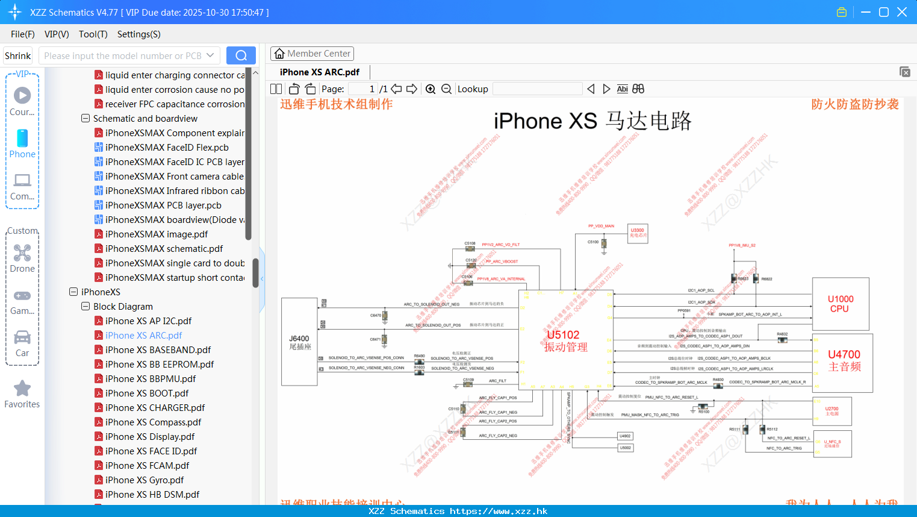Collapse the Block Diagram node
The image size is (917, 517).
pyautogui.click(x=85, y=306)
